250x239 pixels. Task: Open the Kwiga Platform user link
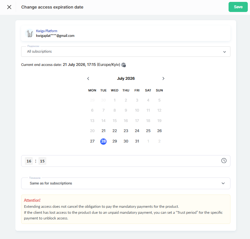point(47,31)
